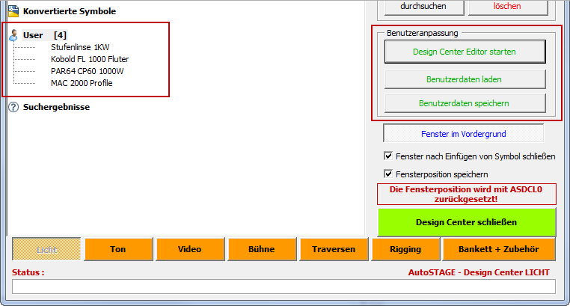570x306 pixels.
Task: Switch to the Ton category tab
Action: pos(117,249)
